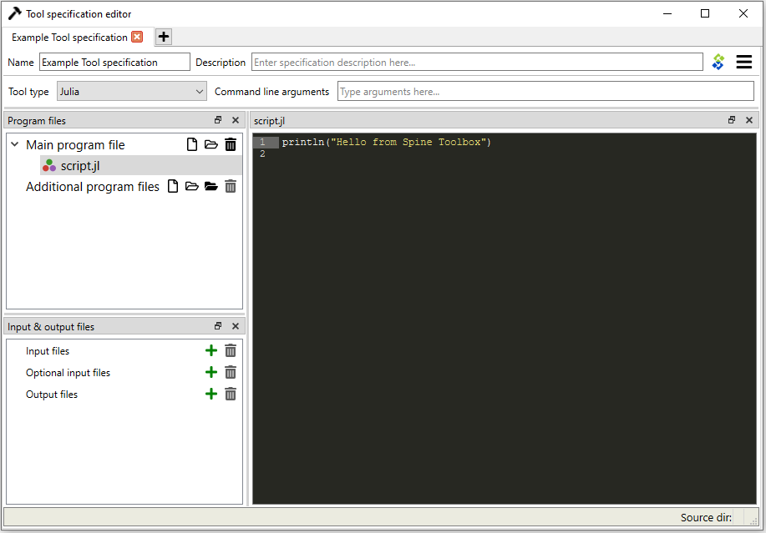
Task: Add a new specification tab
Action: coord(164,37)
